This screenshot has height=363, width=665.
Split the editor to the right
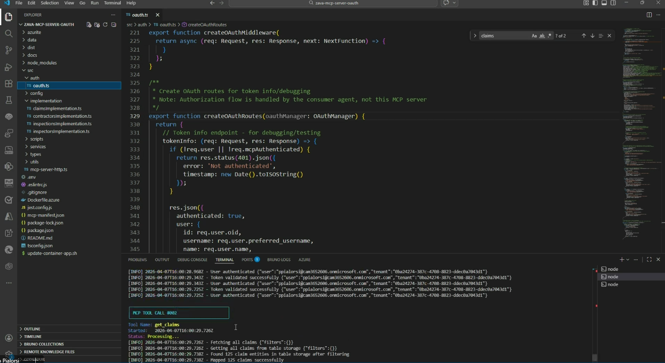pyautogui.click(x=649, y=15)
